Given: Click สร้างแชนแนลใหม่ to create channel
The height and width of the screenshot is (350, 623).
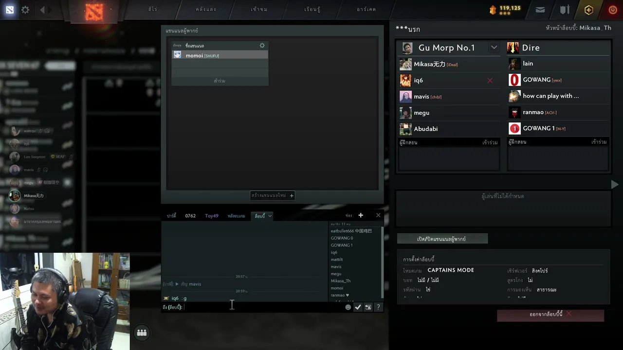Looking at the screenshot, I should click(x=273, y=195).
